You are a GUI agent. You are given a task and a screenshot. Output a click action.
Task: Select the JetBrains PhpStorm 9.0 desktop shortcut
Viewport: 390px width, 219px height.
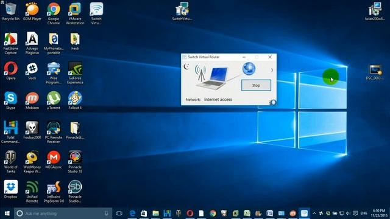coord(54,192)
